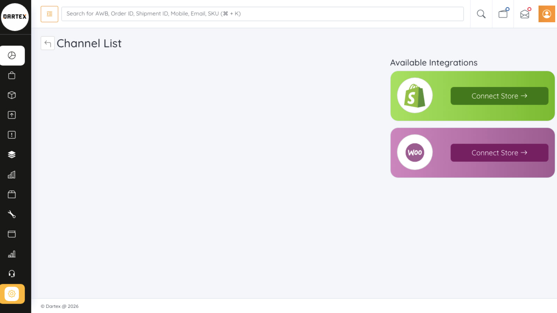Image resolution: width=557 pixels, height=313 pixels.
Task: Click the open box icon in sidebar
Action: coord(12,194)
